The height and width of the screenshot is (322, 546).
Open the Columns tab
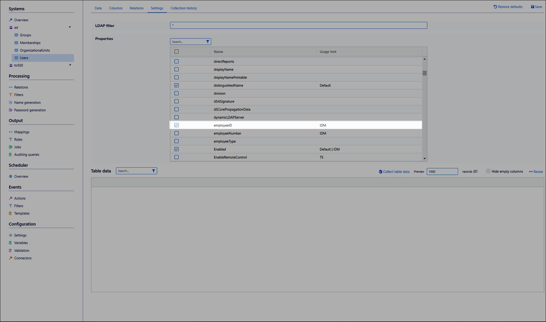[116, 8]
